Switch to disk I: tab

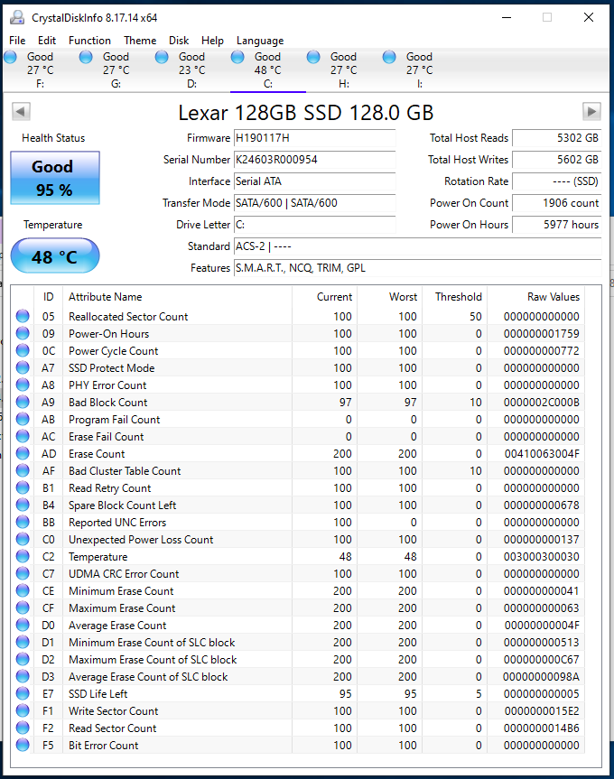tap(420, 70)
